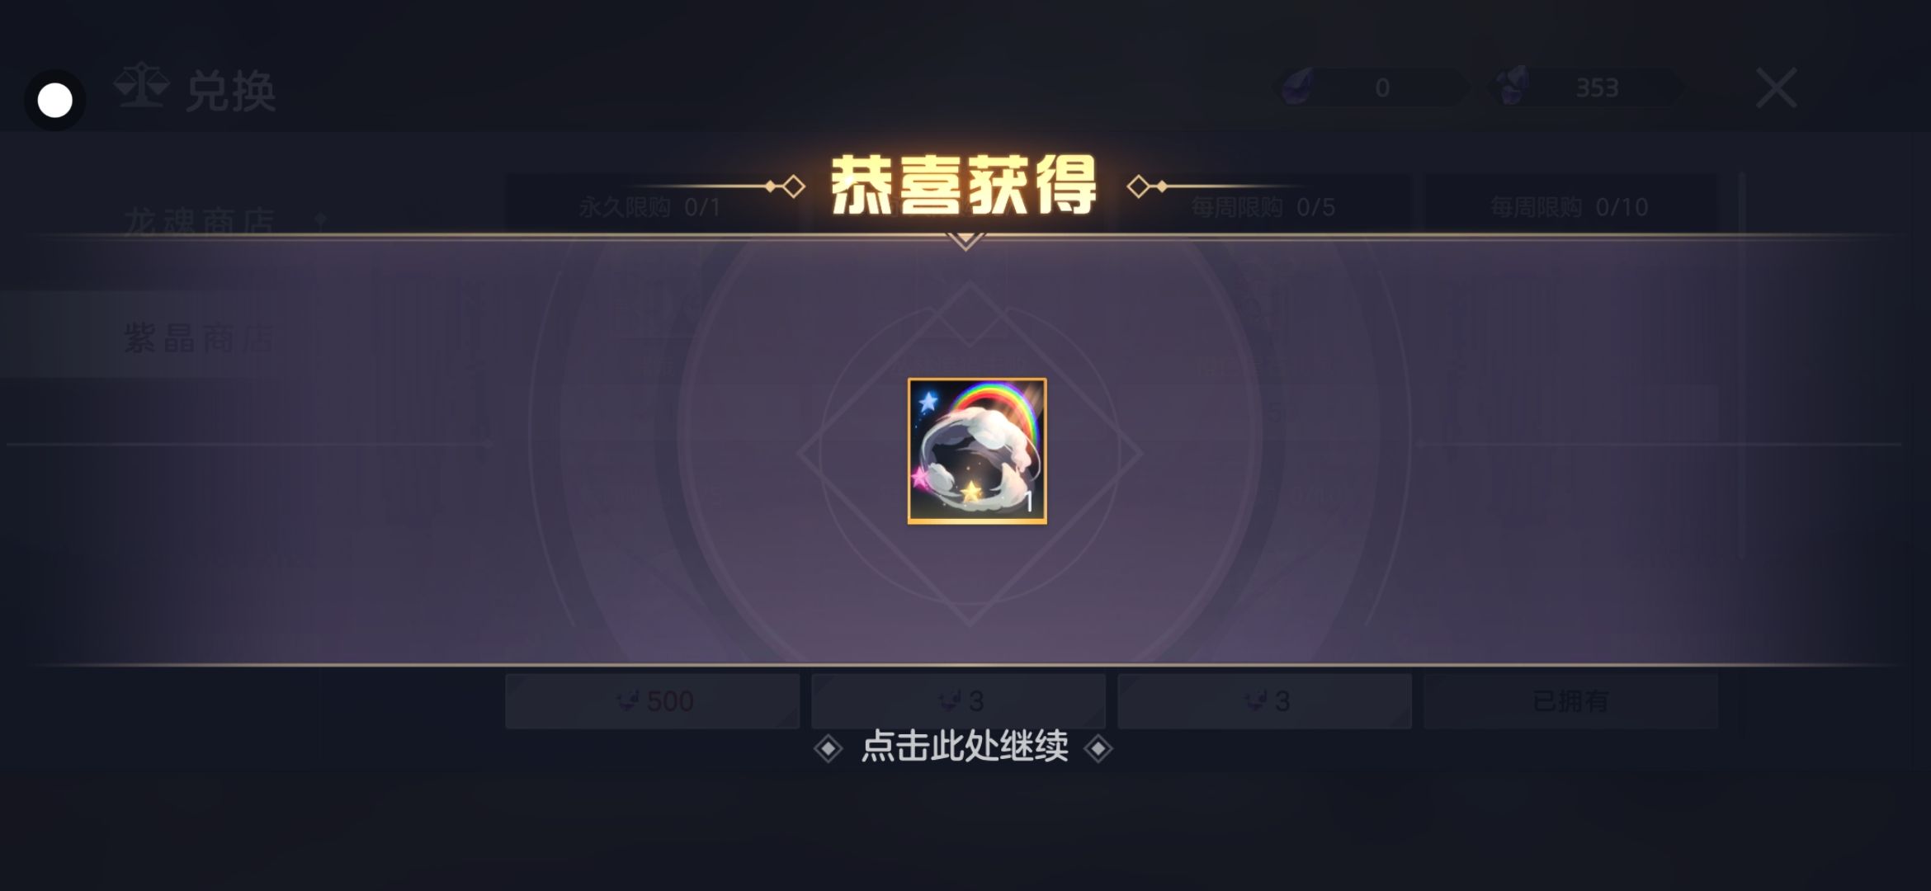
Task: Click the middle-left price button showing 3
Action: point(958,701)
